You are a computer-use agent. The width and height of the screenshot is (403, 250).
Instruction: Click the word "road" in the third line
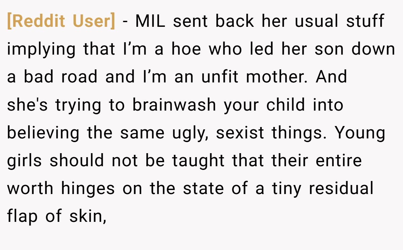click(80, 77)
